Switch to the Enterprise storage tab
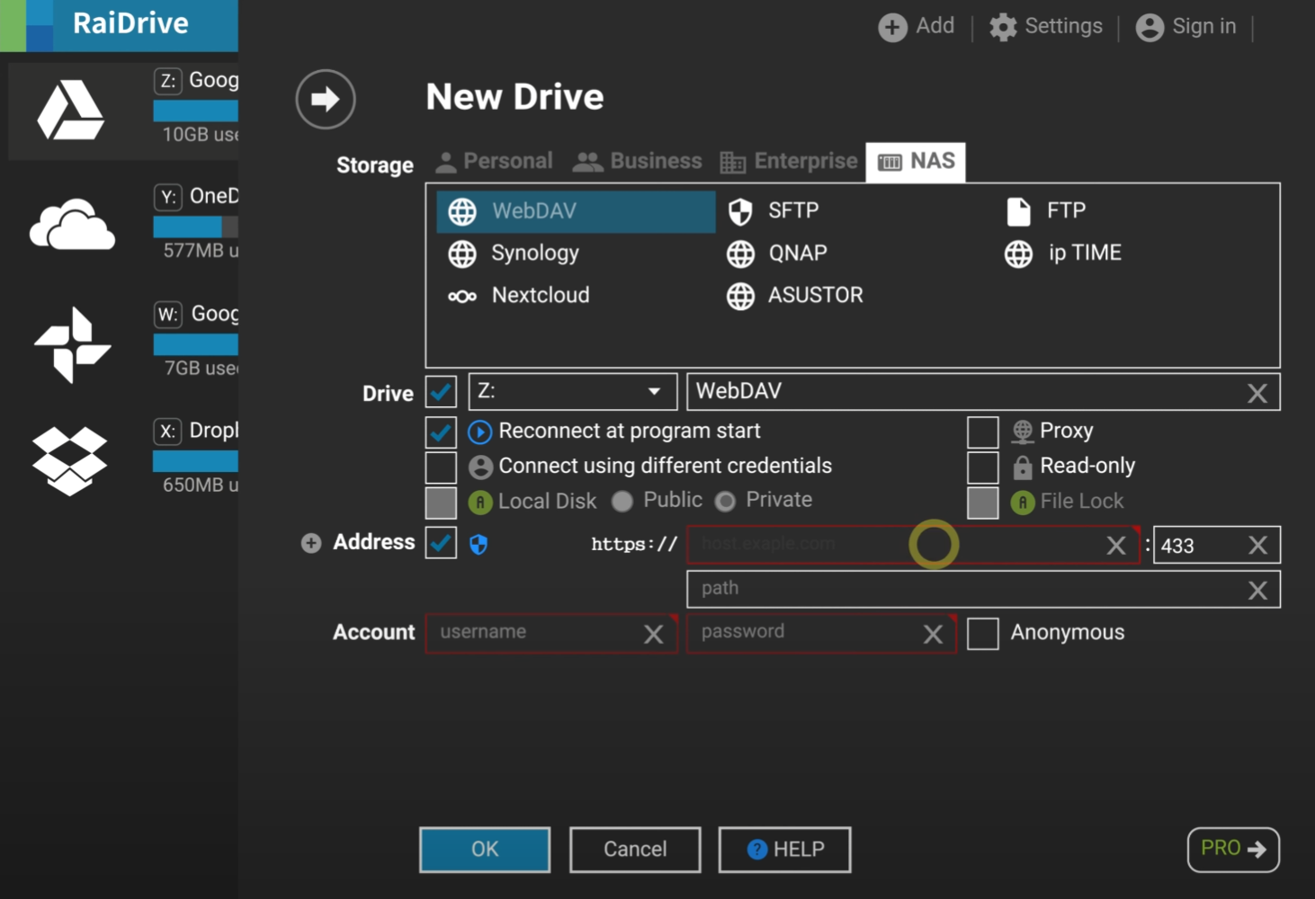 [x=789, y=162]
